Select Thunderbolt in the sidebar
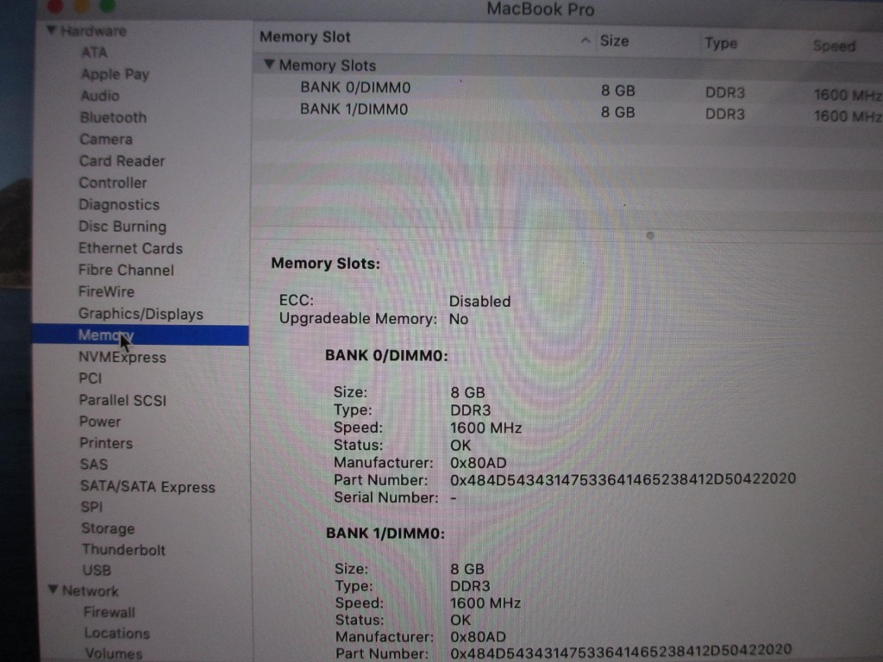 tap(123, 549)
